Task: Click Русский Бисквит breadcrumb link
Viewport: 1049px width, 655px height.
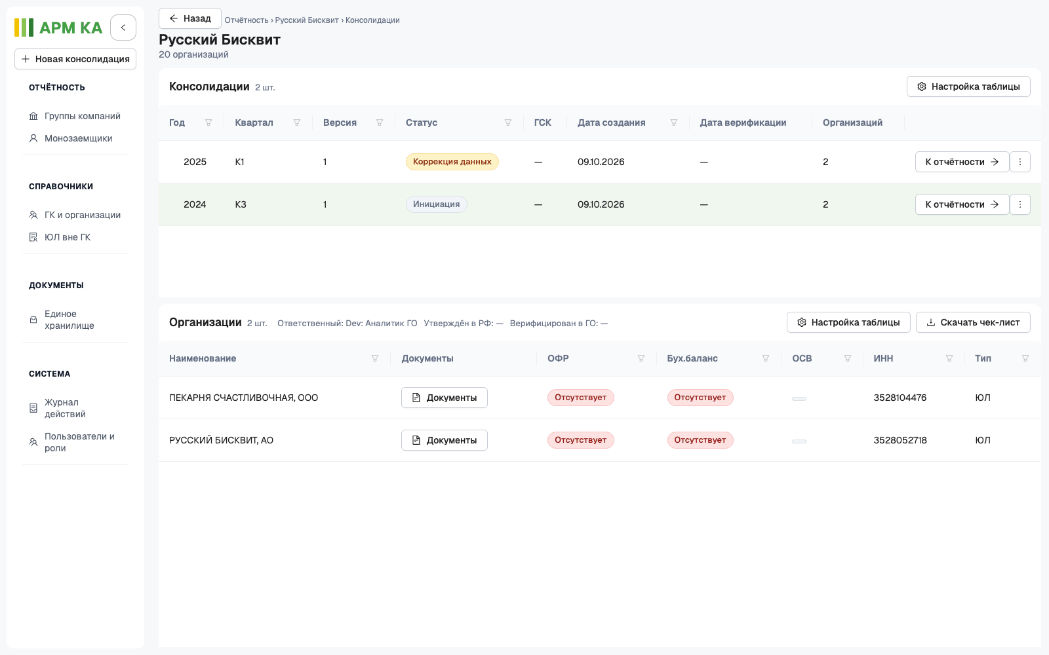Action: point(307,20)
